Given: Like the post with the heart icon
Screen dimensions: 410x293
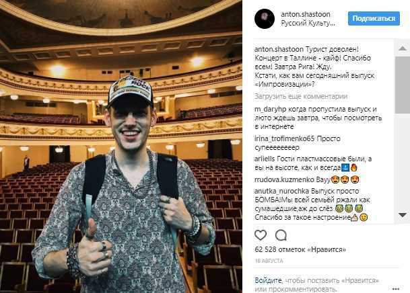Looking at the screenshot, I should 261,235.
